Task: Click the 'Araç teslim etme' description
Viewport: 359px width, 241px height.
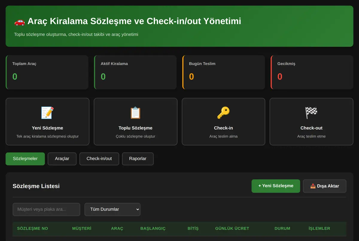Action: [x=311, y=136]
